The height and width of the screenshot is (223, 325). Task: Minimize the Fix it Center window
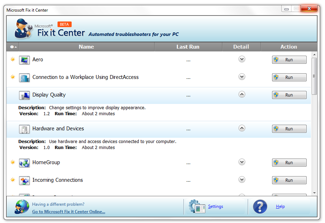pyautogui.click(x=287, y=9)
